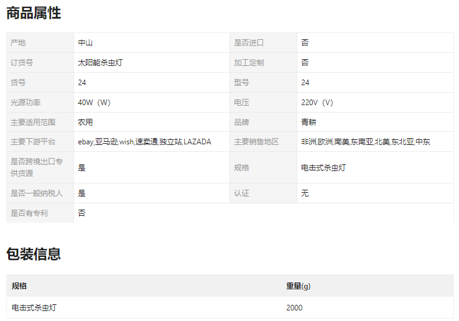Select the 认证 value 无
Screen dimensions: 459x321
pos(305,193)
